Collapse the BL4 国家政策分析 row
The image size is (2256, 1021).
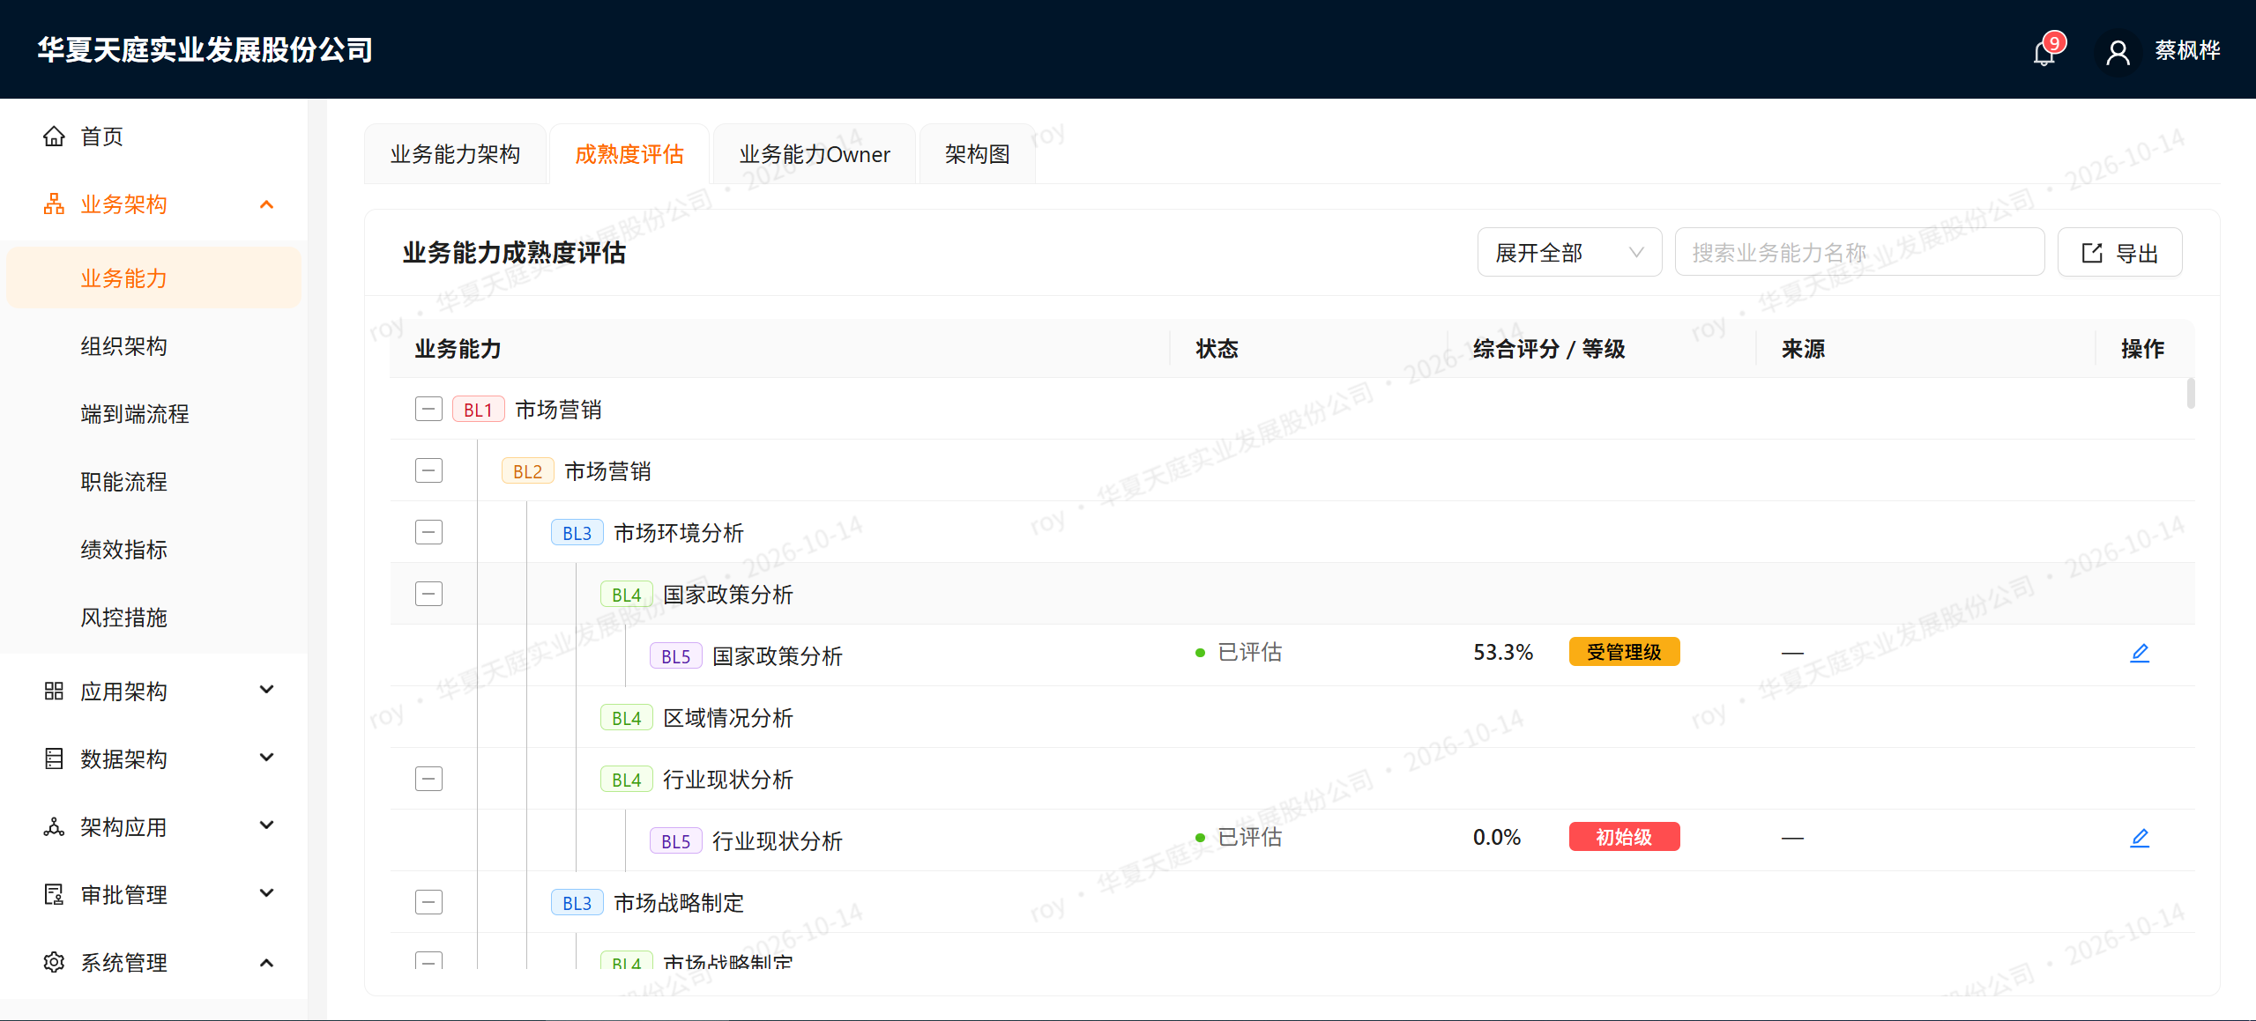(x=428, y=594)
